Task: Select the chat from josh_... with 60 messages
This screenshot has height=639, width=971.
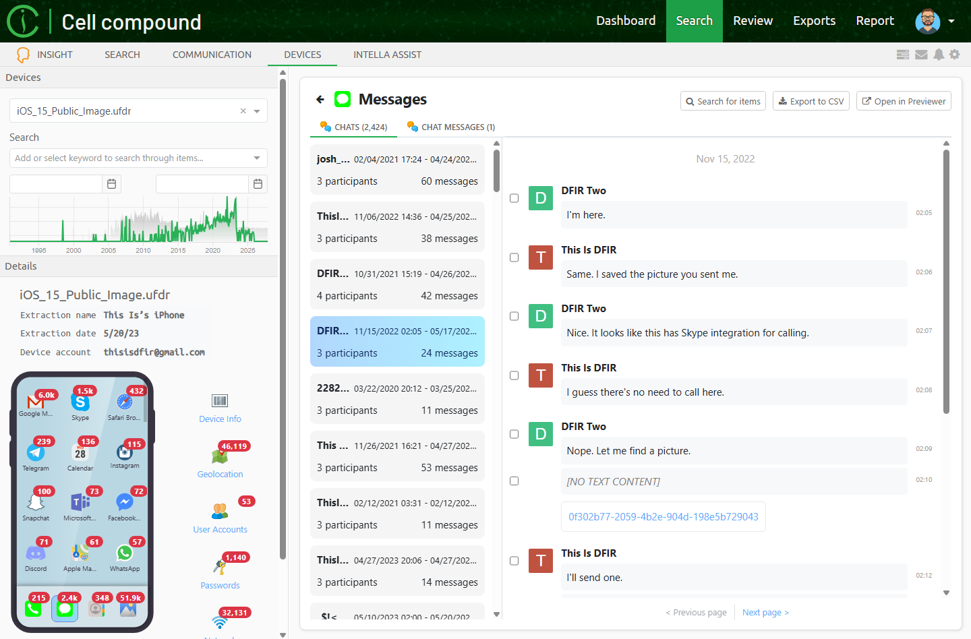Action: pyautogui.click(x=396, y=169)
